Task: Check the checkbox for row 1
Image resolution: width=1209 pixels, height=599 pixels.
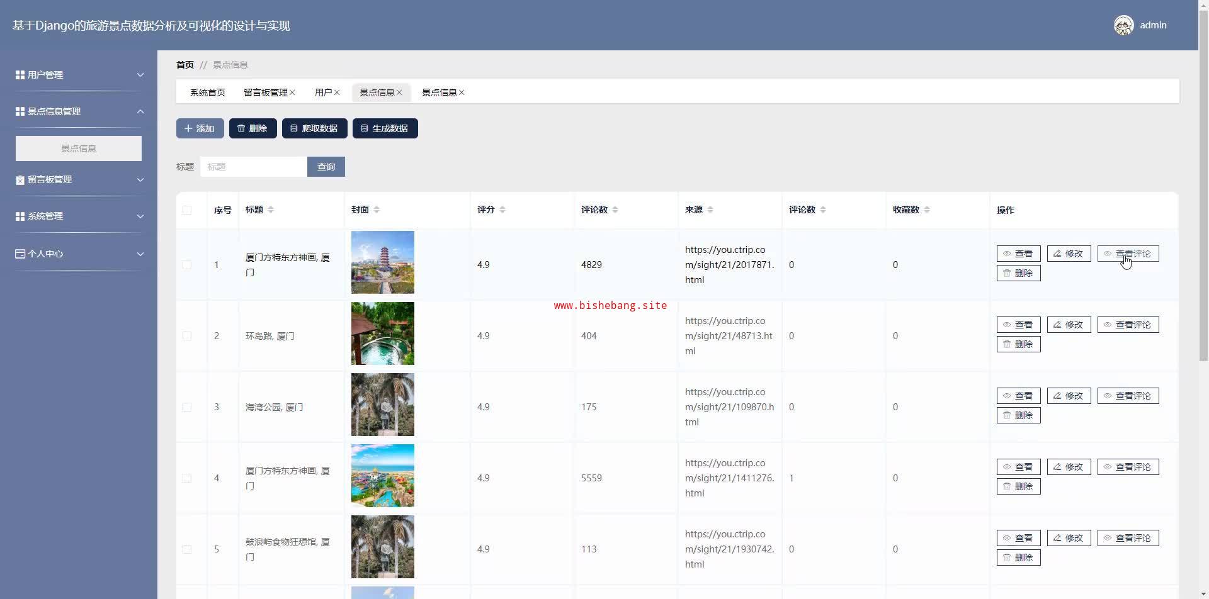Action: (x=187, y=265)
